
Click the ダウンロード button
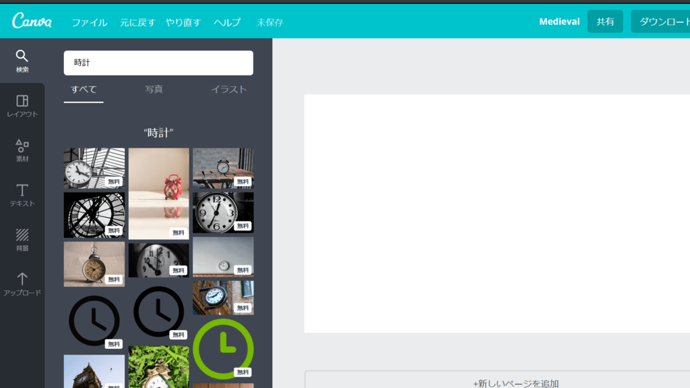(660, 22)
